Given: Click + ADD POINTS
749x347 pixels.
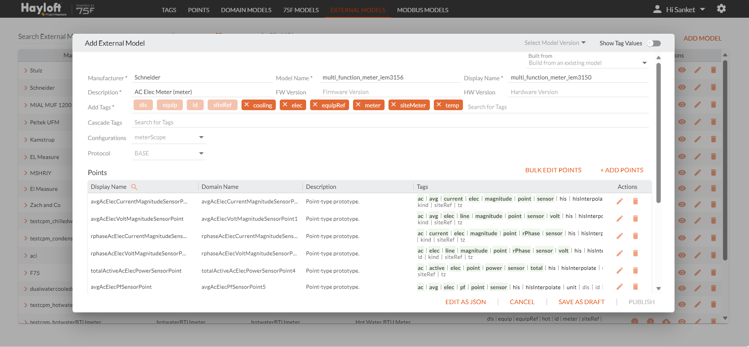Looking at the screenshot, I should click(622, 170).
